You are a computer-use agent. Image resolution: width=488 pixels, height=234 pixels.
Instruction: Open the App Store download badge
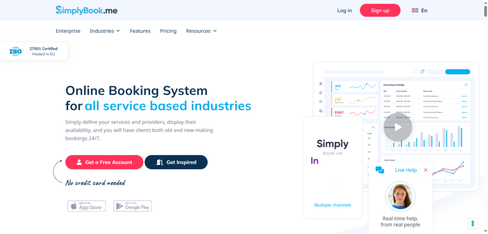coord(87,206)
